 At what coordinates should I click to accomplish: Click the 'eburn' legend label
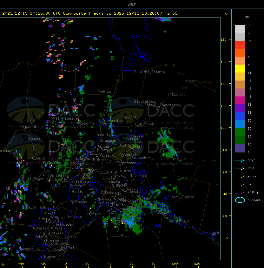click(x=252, y=176)
